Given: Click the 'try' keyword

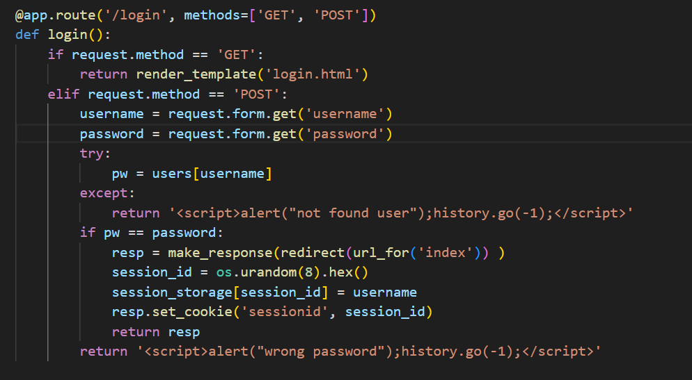Looking at the screenshot, I should click(92, 154).
